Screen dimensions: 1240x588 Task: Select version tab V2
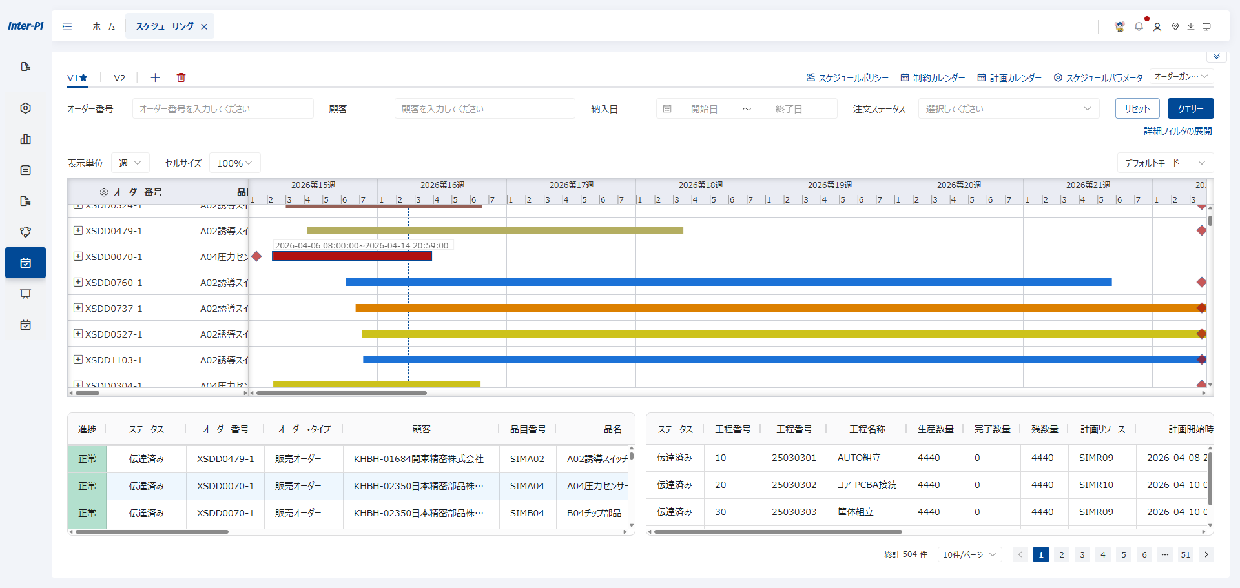(x=119, y=77)
